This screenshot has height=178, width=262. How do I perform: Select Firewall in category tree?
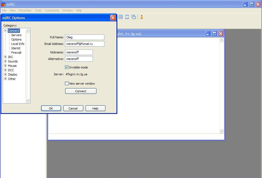click(16, 52)
